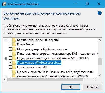Click the Компоненты Windows title bar icon
105x93 pixels.
pos(4,4)
